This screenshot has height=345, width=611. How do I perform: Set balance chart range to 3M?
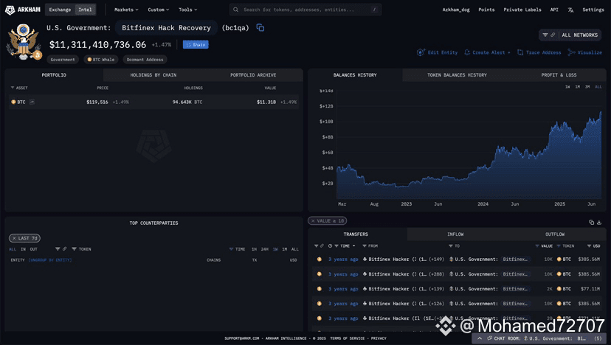click(587, 87)
